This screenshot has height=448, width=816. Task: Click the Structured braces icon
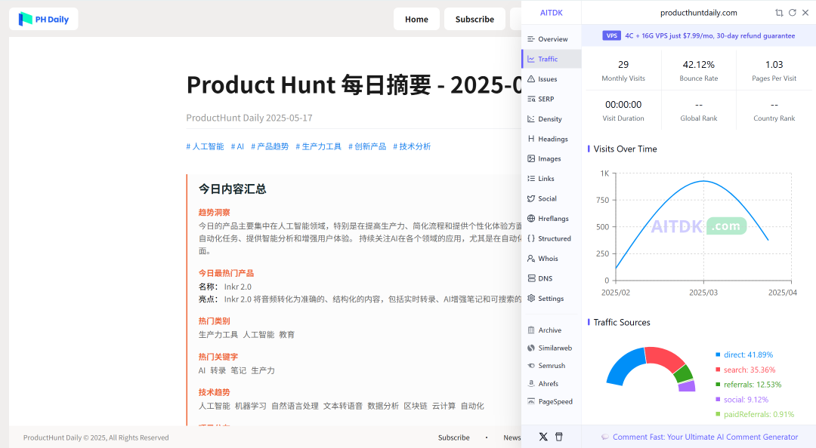click(x=531, y=238)
